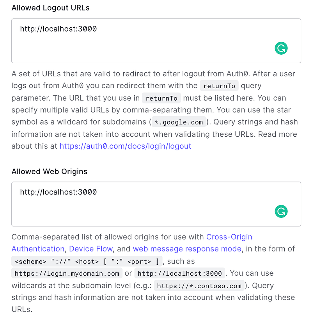Screen dimensions: 312x319
Task: Click the https://login.mydomain.com example code
Action: point(67,273)
